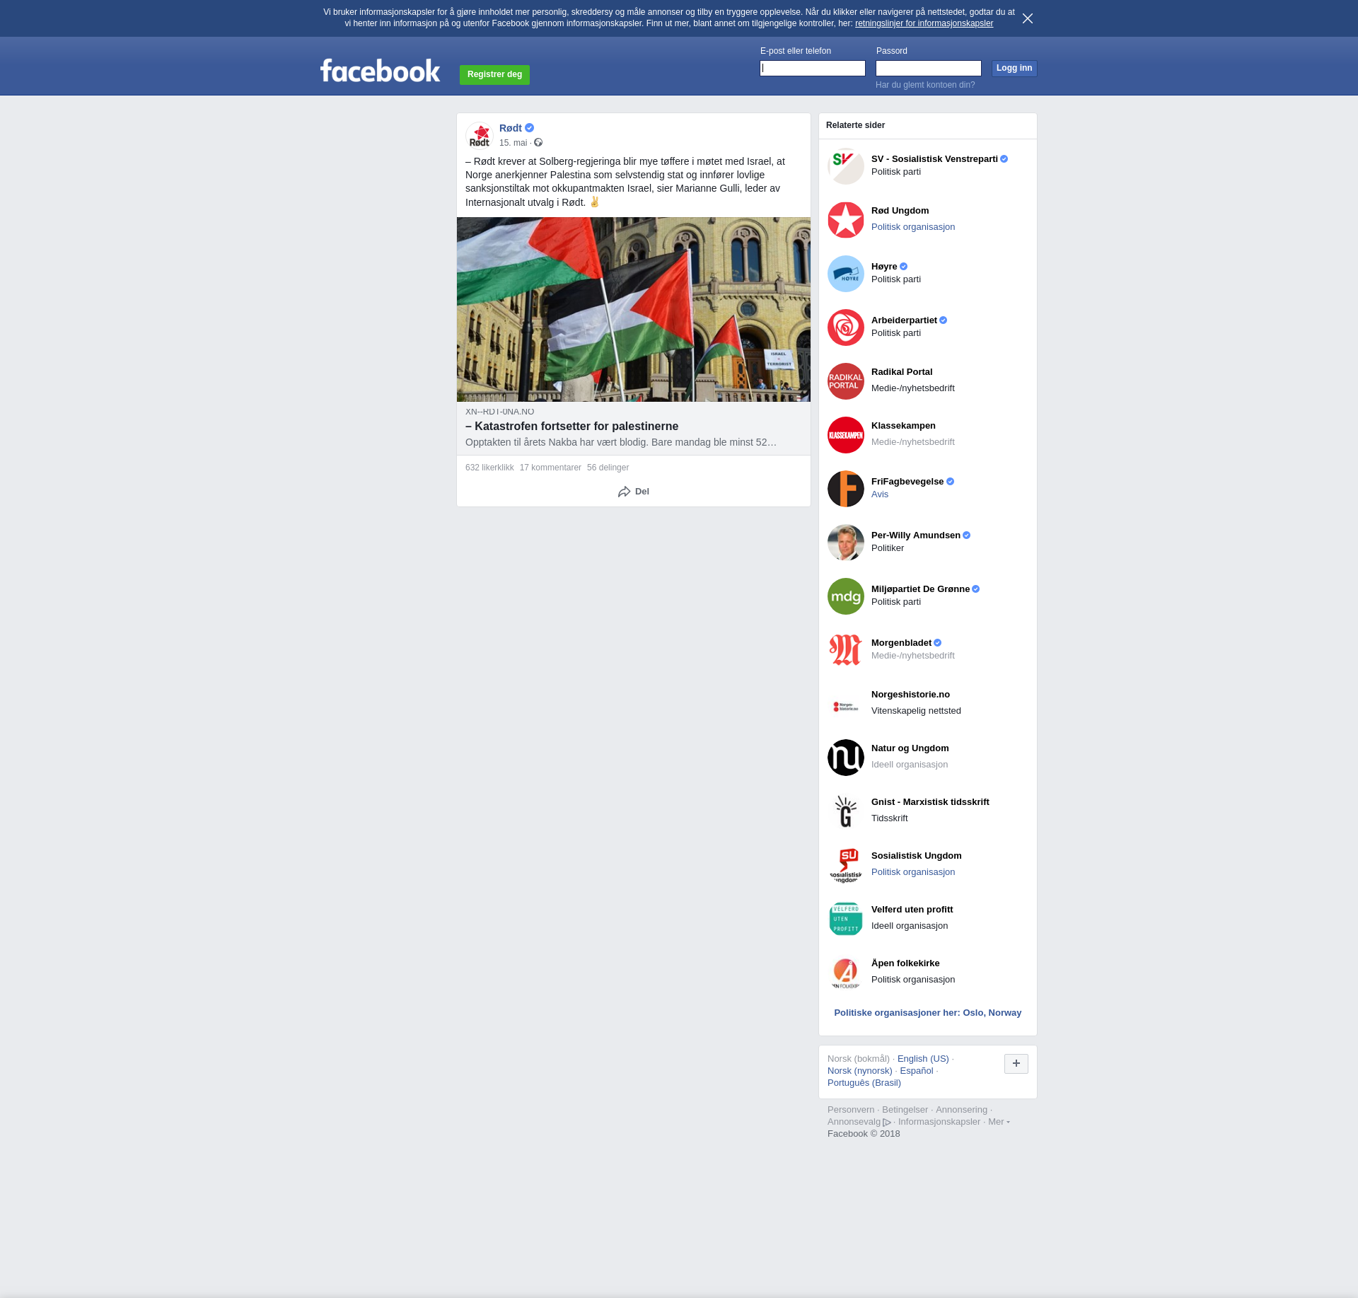Click the Registrer deg button
Screen dimensions: 1358x1298
pos(494,74)
